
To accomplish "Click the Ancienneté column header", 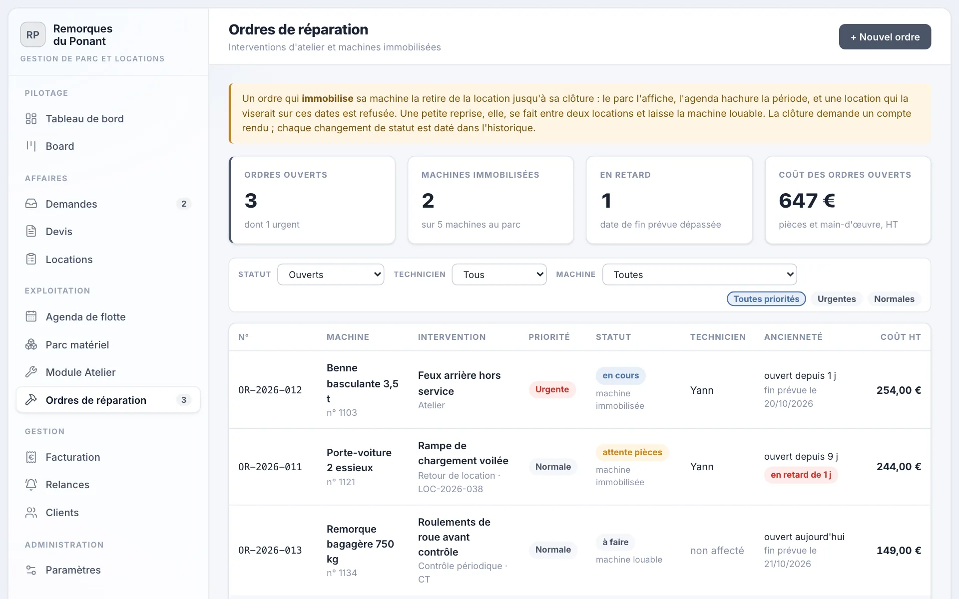I will [793, 337].
